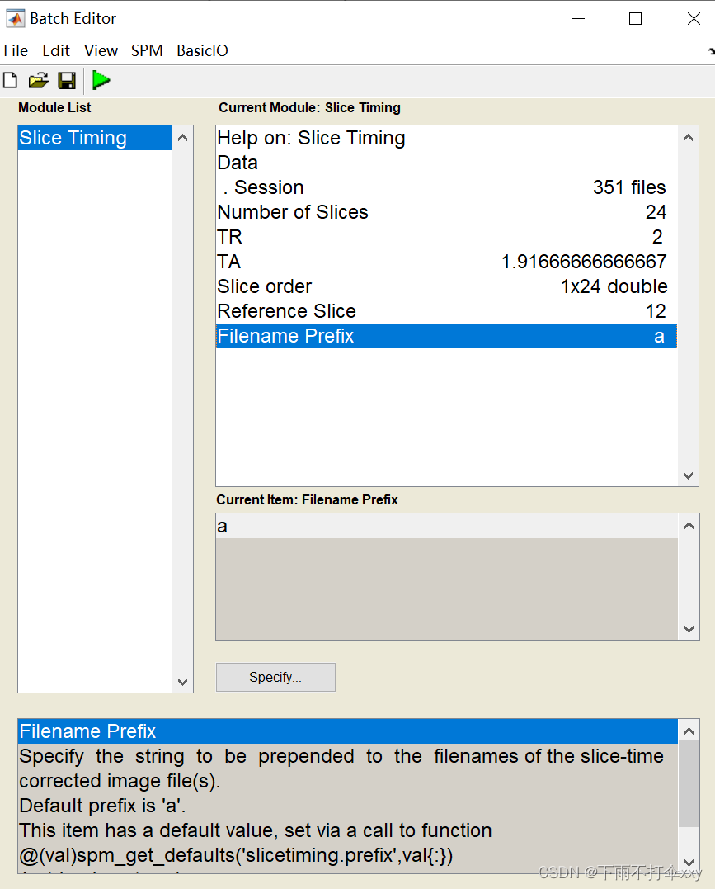Maximize the Batch Editor window

tap(636, 19)
